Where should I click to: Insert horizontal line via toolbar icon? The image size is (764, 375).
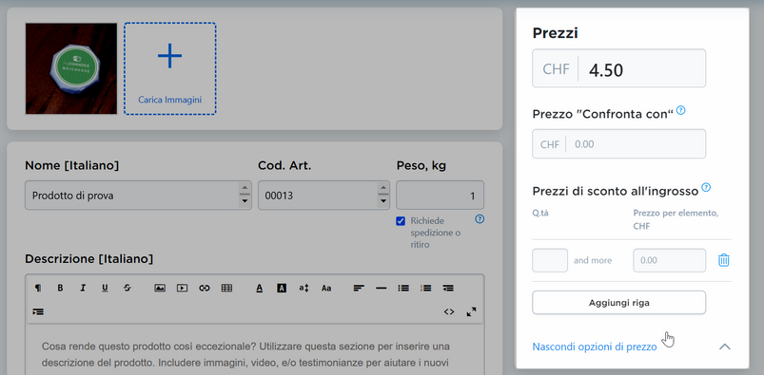coord(381,288)
